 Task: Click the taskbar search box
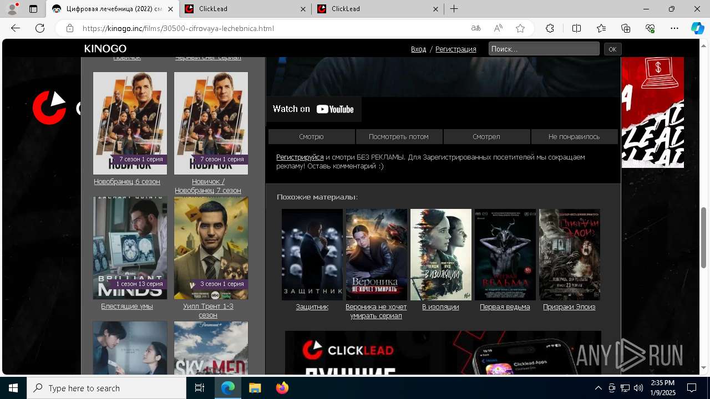point(106,388)
